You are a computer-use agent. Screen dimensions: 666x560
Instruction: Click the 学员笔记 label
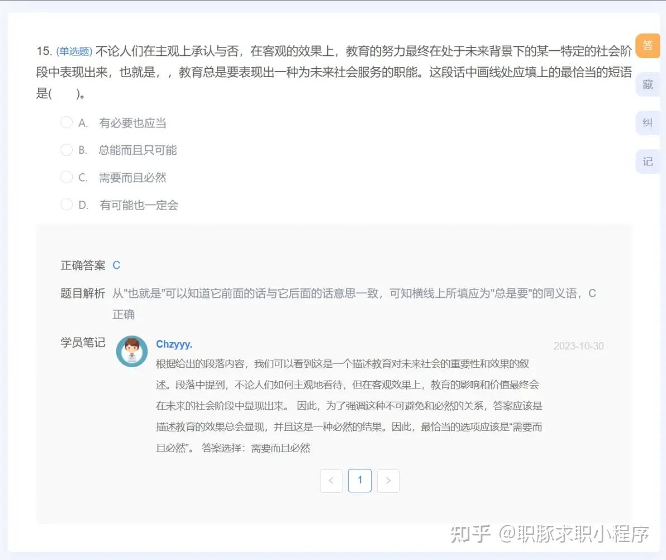click(x=83, y=343)
